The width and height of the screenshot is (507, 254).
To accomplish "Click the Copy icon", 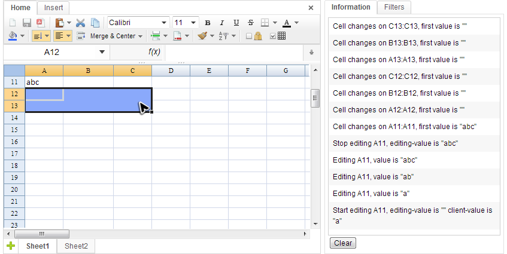I will [x=95, y=23].
